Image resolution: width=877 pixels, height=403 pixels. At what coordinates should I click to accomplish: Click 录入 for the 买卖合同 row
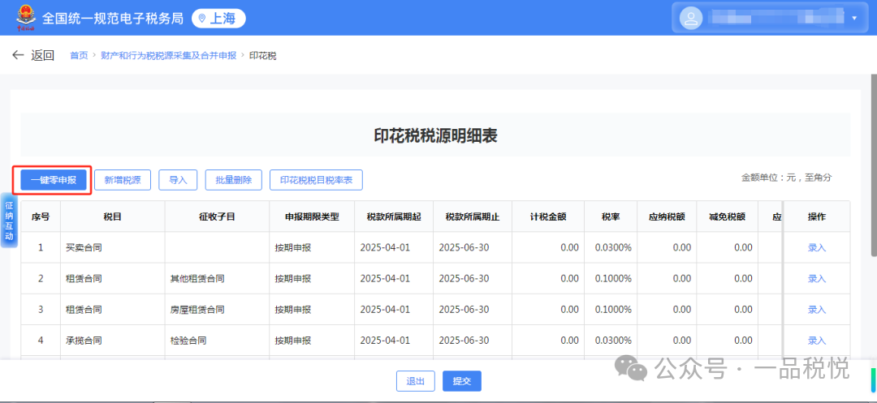(x=816, y=247)
